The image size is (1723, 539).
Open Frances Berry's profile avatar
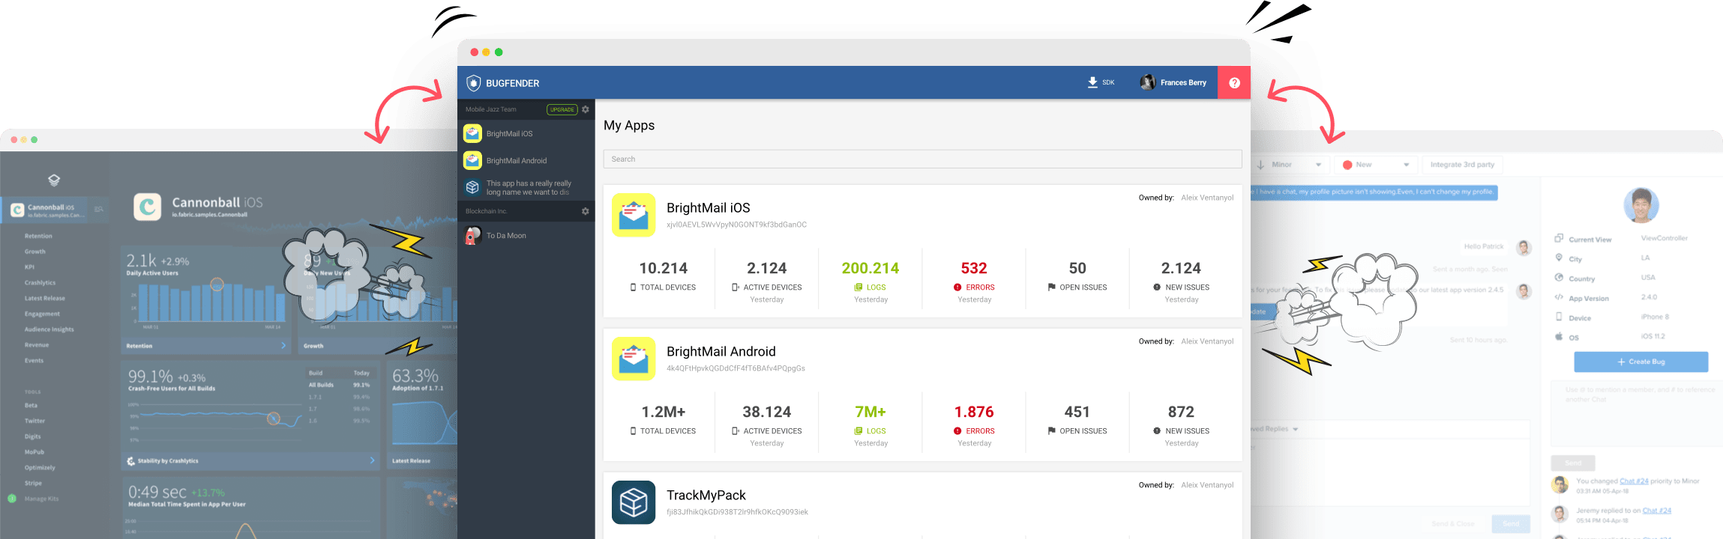coord(1147,82)
